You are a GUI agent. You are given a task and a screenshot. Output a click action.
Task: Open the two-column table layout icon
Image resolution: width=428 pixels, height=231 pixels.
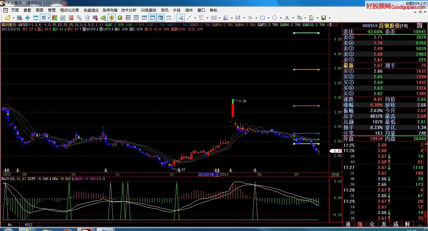coord(136,18)
